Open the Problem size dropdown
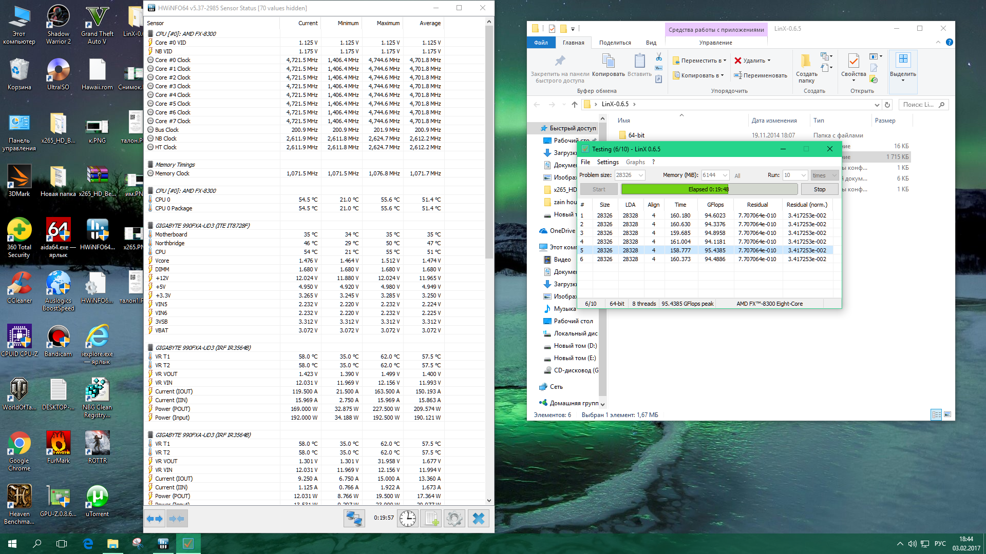The width and height of the screenshot is (986, 554). 641,175
